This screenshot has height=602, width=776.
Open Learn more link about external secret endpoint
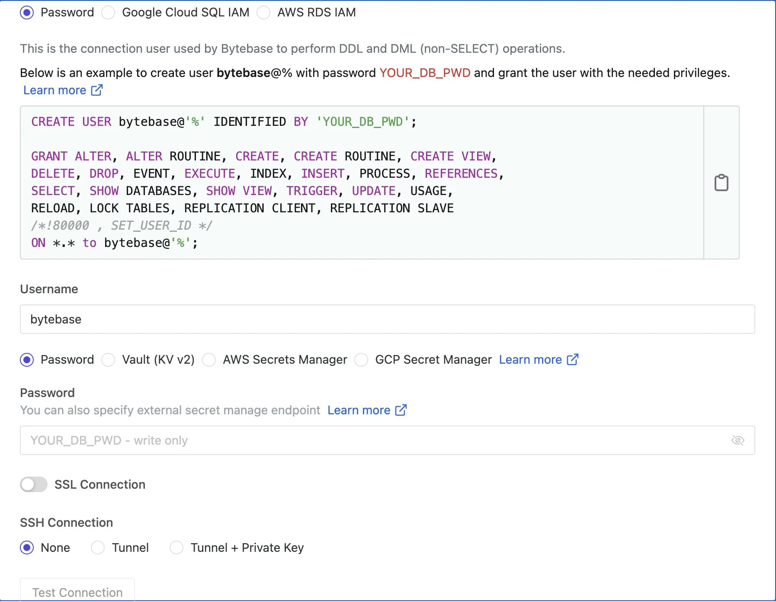click(367, 410)
